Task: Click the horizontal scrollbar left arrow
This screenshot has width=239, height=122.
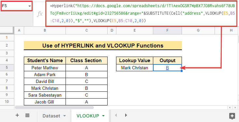Action: 230,108
